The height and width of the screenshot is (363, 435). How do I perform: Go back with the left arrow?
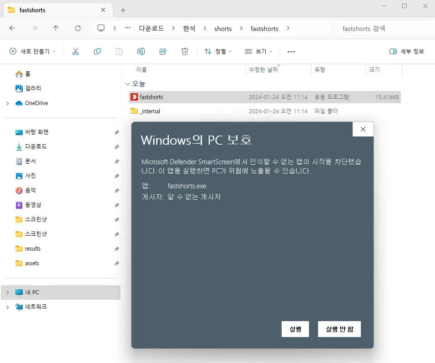pos(12,28)
